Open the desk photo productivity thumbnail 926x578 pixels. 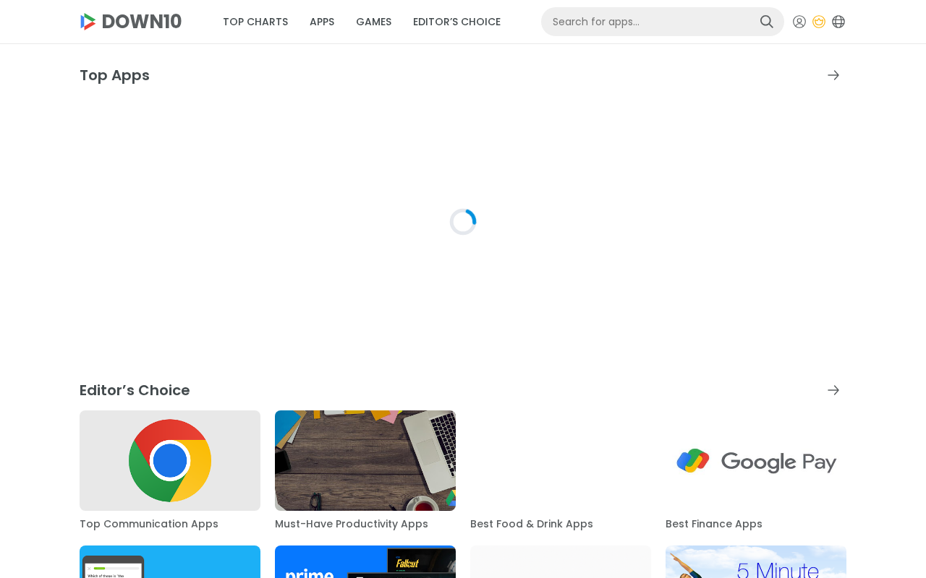[365, 460]
